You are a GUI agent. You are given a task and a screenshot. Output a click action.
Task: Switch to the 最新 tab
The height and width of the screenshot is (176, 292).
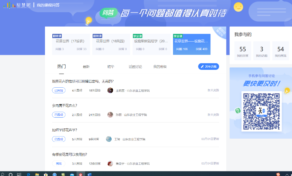pos(86,67)
